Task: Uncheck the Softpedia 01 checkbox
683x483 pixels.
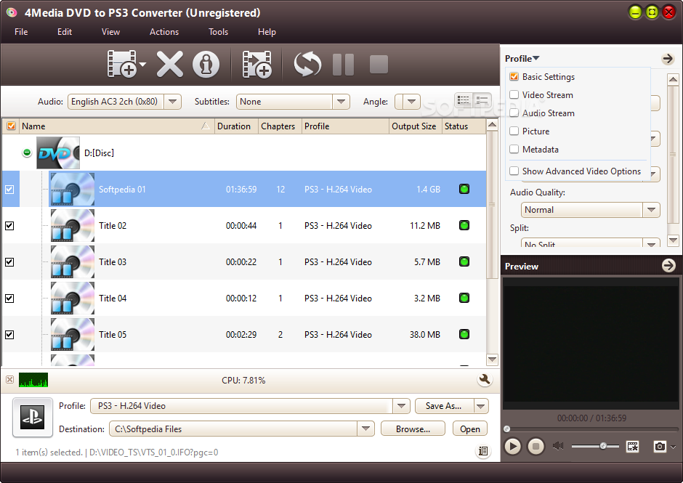Action: pyautogui.click(x=9, y=190)
